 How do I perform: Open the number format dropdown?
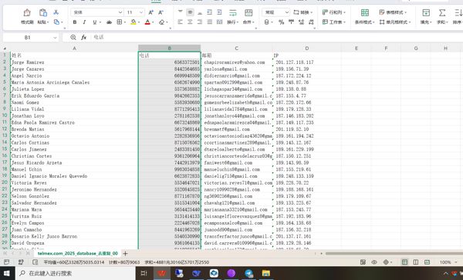(x=287, y=12)
